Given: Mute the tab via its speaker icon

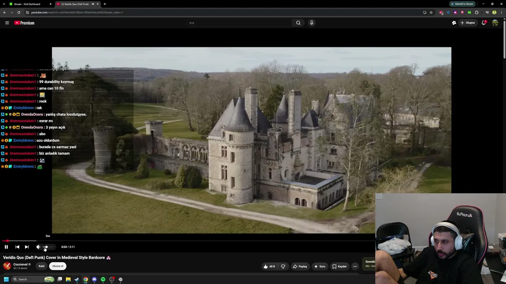Looking at the screenshot, I should (x=93, y=4).
